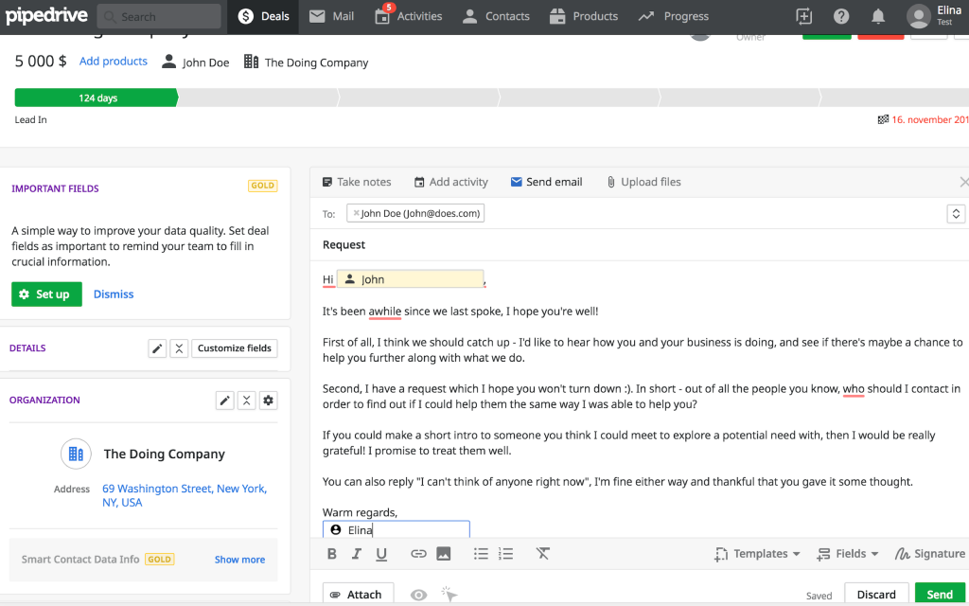The width and height of the screenshot is (969, 606).
Task: Switch to Take notes tab
Action: (356, 182)
